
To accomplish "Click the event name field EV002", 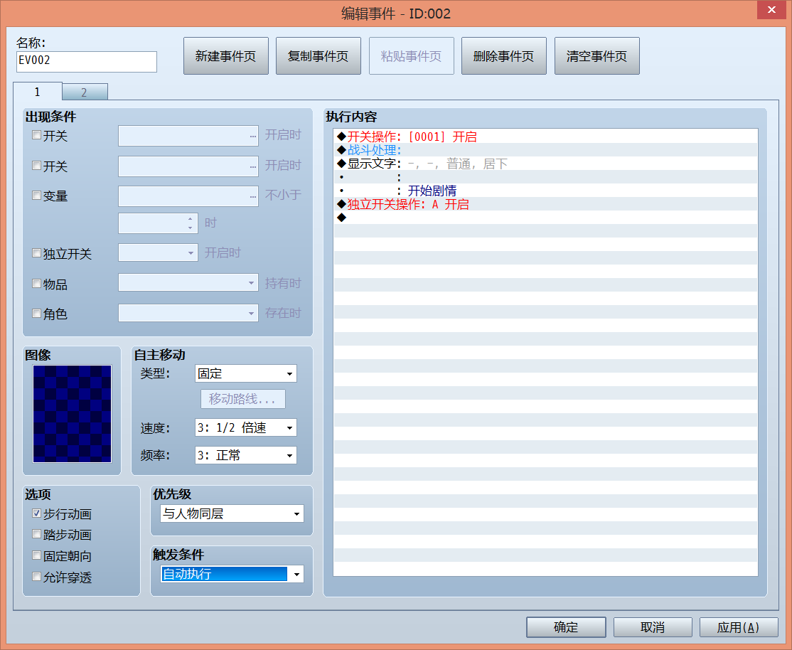I will [86, 62].
